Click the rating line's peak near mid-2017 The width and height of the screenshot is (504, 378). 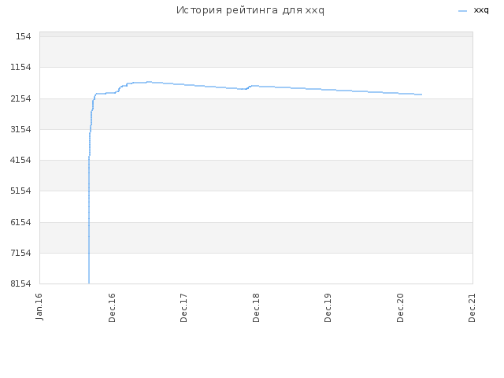tap(149, 82)
